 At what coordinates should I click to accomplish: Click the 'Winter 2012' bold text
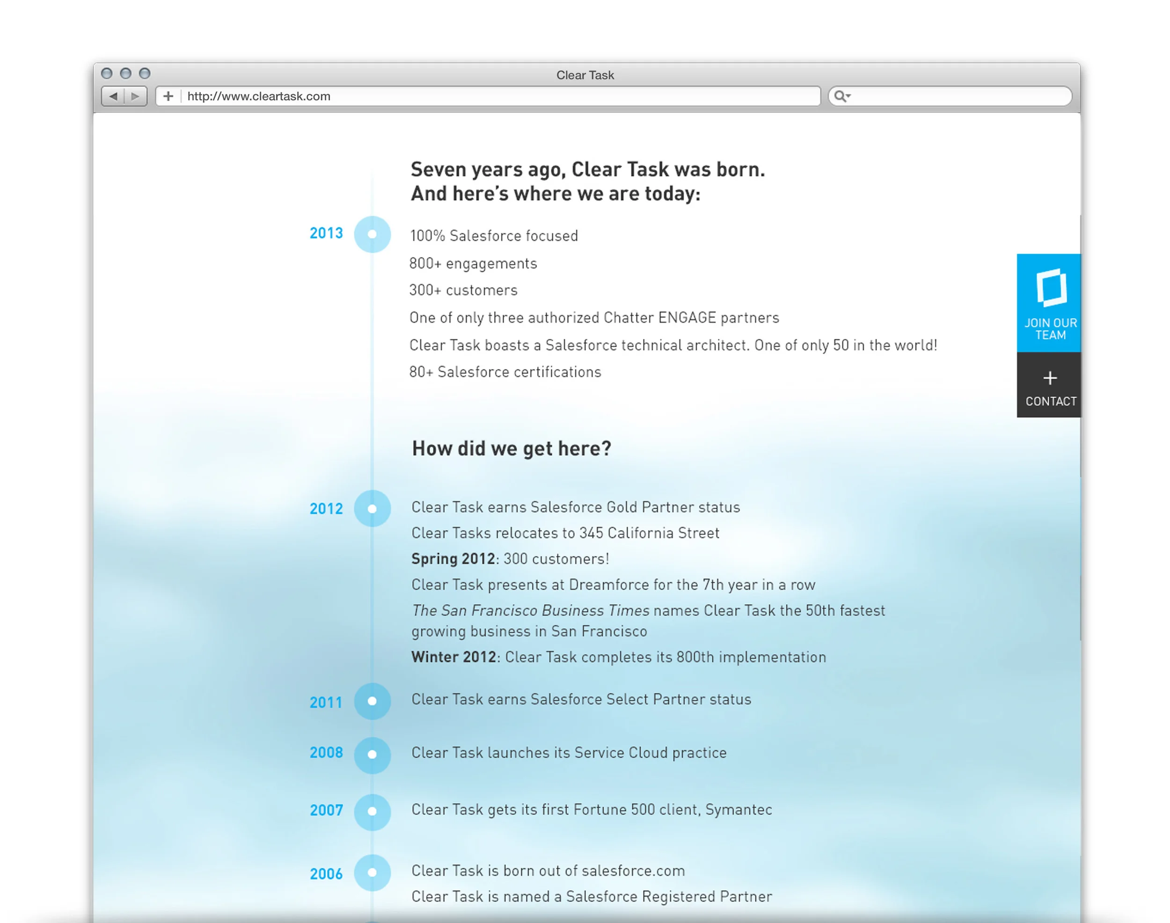coord(454,657)
